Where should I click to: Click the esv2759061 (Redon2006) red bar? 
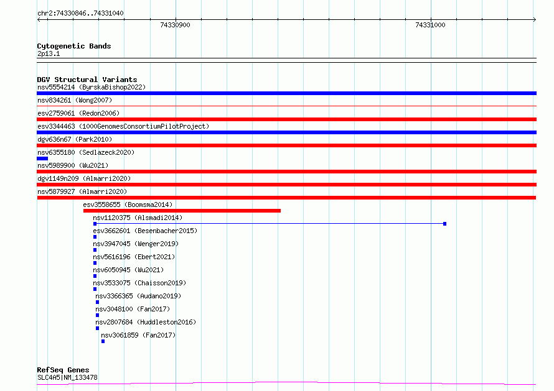point(286,119)
